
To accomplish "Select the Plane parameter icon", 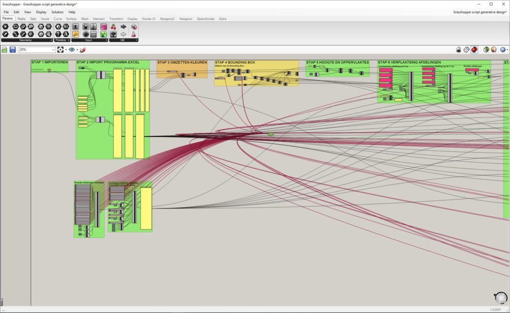I will 30,27.
